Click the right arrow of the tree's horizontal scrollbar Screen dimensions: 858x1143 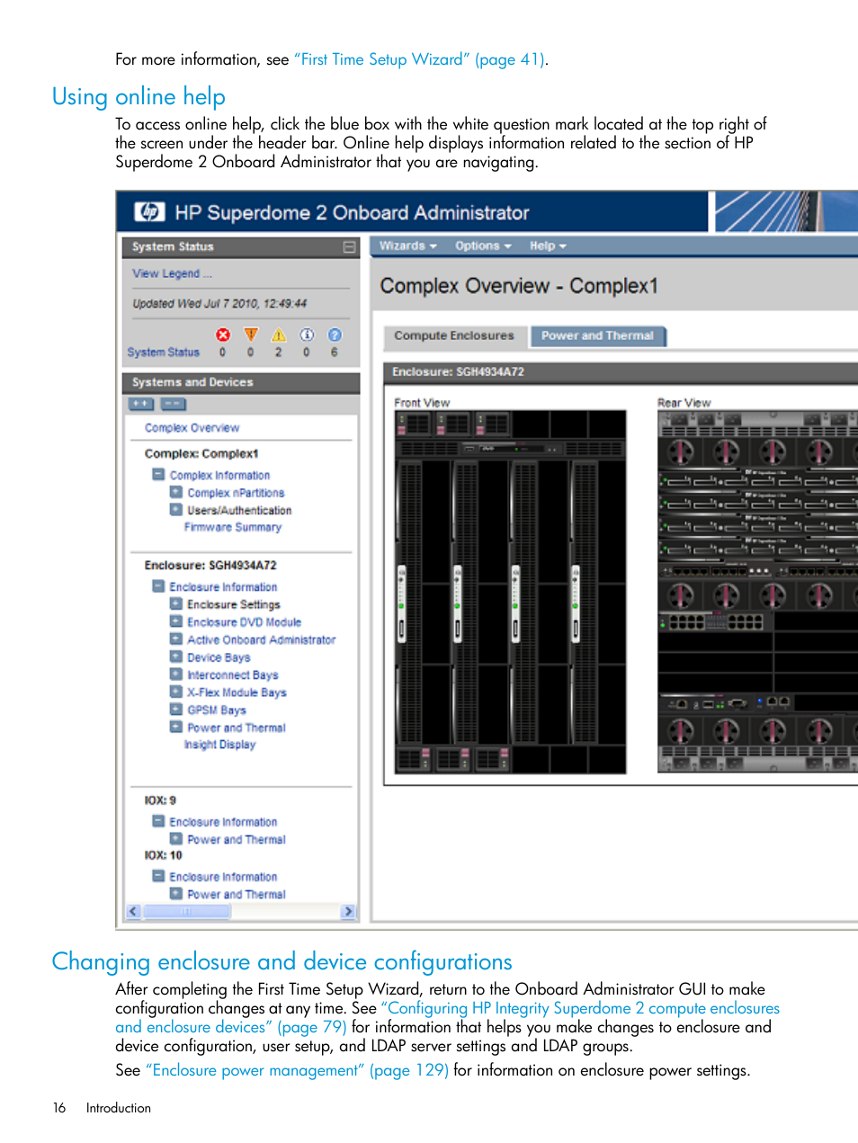pos(349,912)
